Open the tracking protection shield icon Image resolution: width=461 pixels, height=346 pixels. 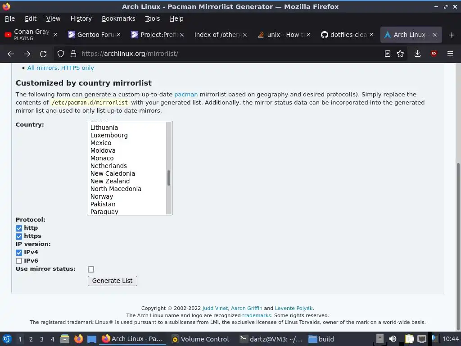(61, 54)
